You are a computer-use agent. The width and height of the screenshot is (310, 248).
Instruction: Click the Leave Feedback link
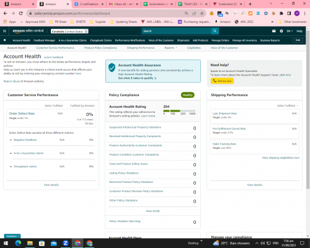[x=53, y=57]
